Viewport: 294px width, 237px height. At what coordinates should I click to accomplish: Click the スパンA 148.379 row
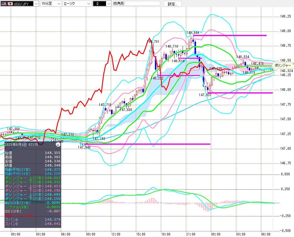tap(33, 219)
